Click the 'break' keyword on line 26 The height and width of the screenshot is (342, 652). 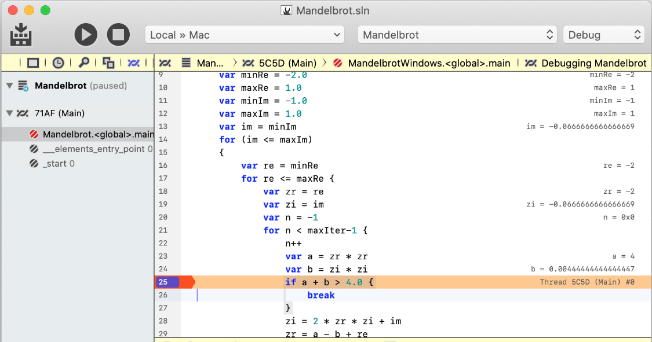(x=321, y=295)
